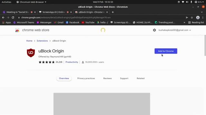Click the 'Offered by: Raymond Hill' text
The image size is (206, 115).
tap(55, 57)
